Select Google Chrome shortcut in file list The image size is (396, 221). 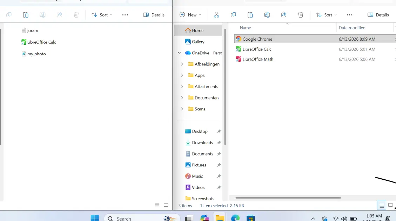[x=315, y=39]
